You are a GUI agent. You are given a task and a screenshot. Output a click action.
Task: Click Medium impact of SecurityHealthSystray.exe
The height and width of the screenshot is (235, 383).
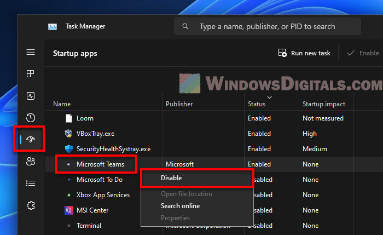315,149
